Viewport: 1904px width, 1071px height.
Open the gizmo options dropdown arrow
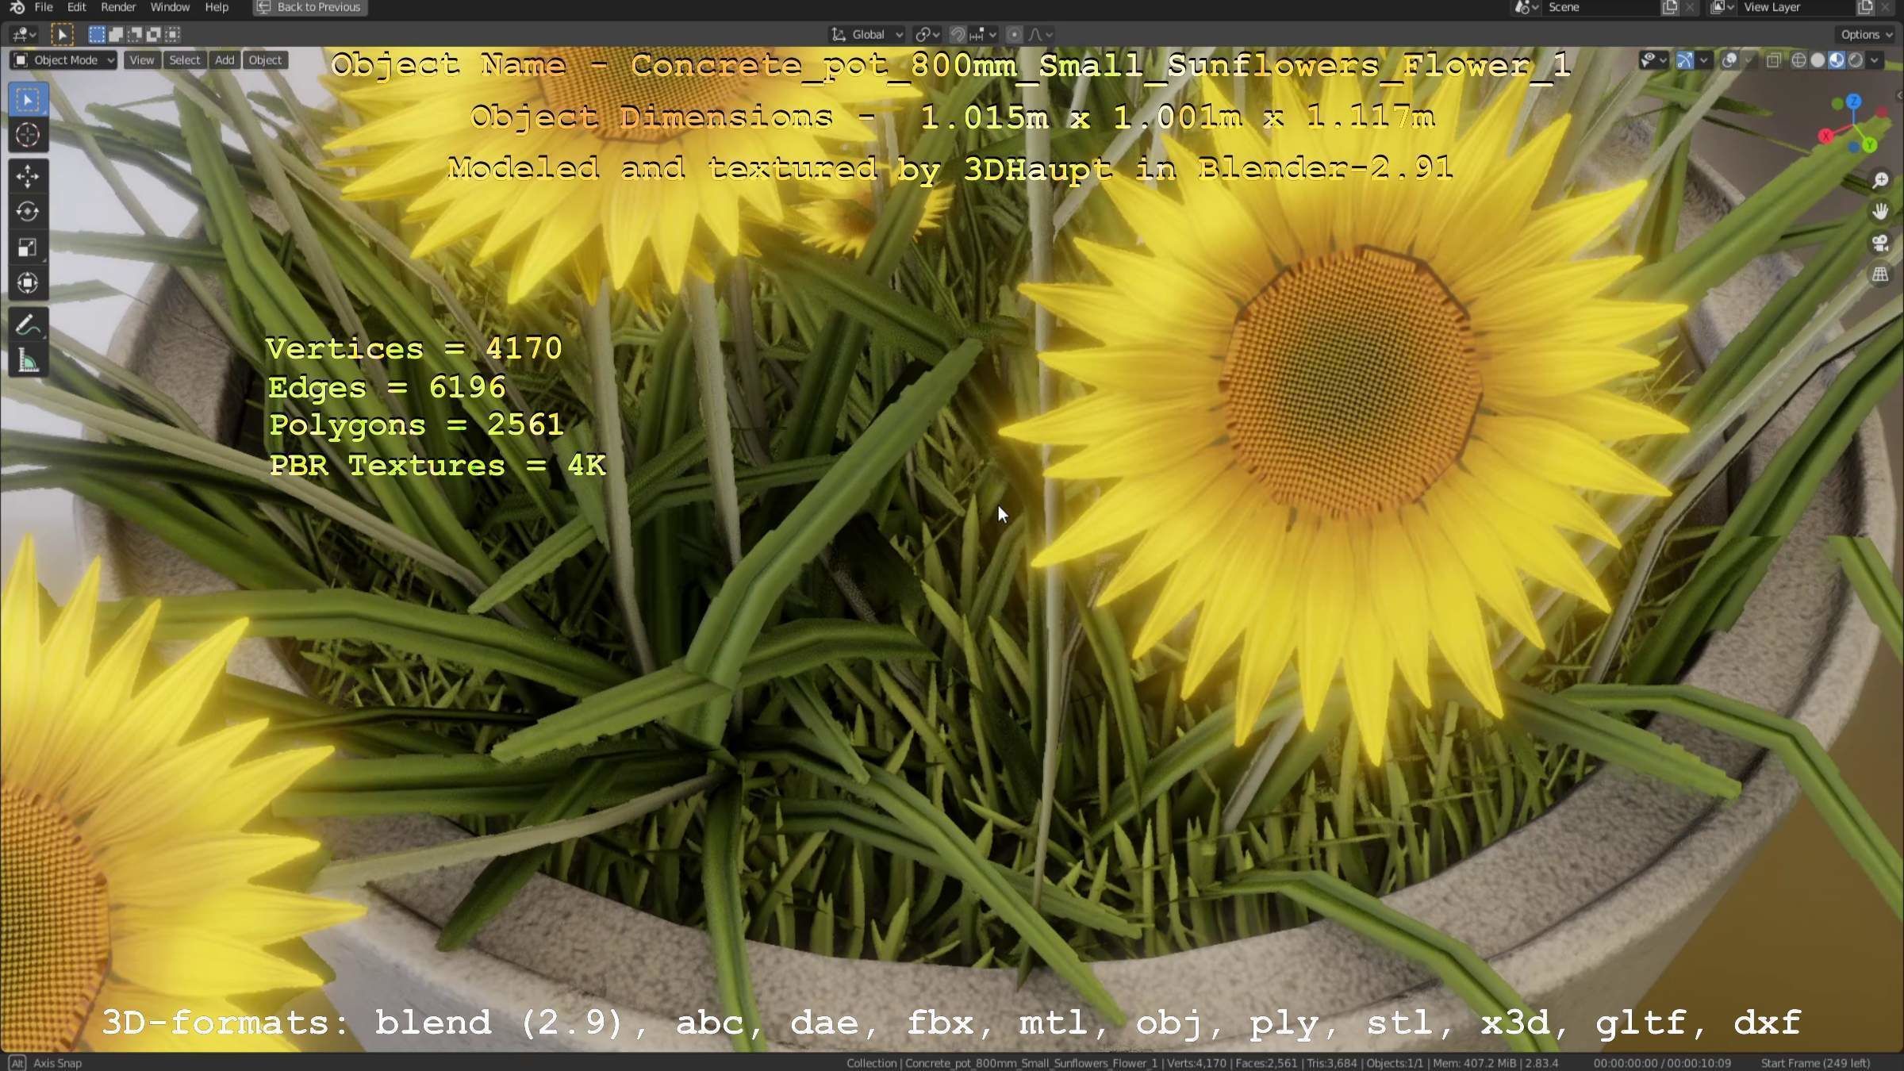point(1703,60)
